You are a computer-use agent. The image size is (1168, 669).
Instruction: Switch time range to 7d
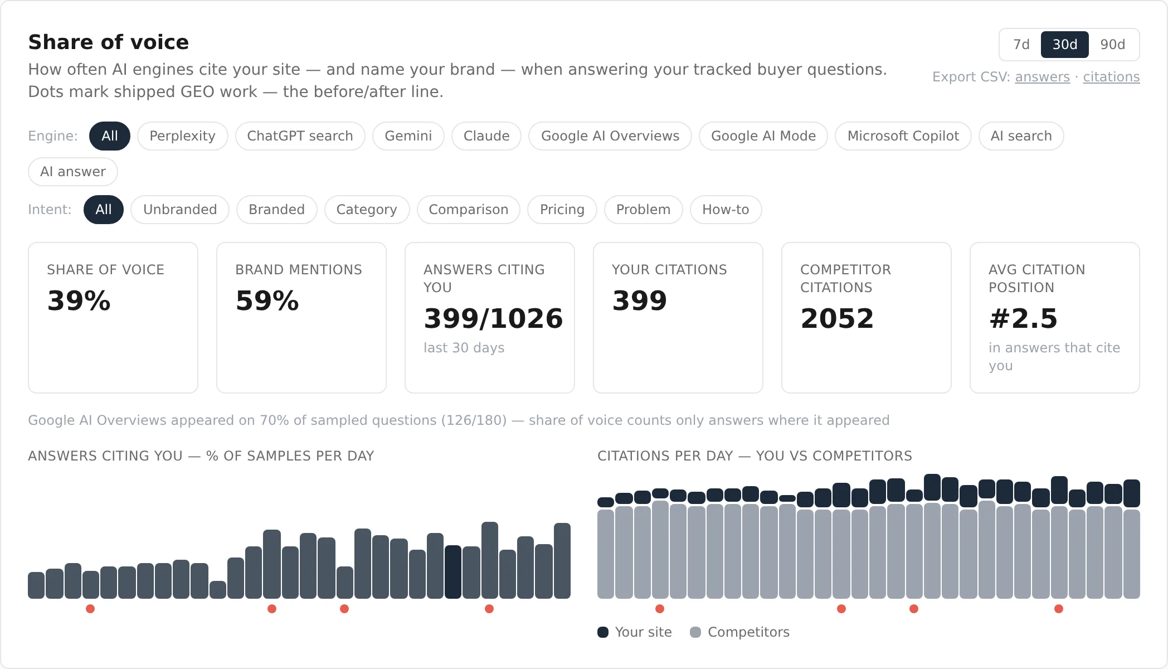(1021, 45)
